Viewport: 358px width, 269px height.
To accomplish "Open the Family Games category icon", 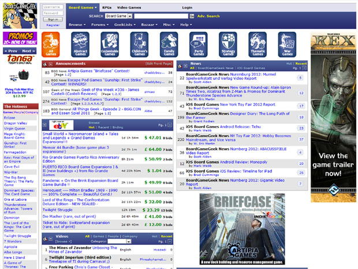I will tap(169, 45).
